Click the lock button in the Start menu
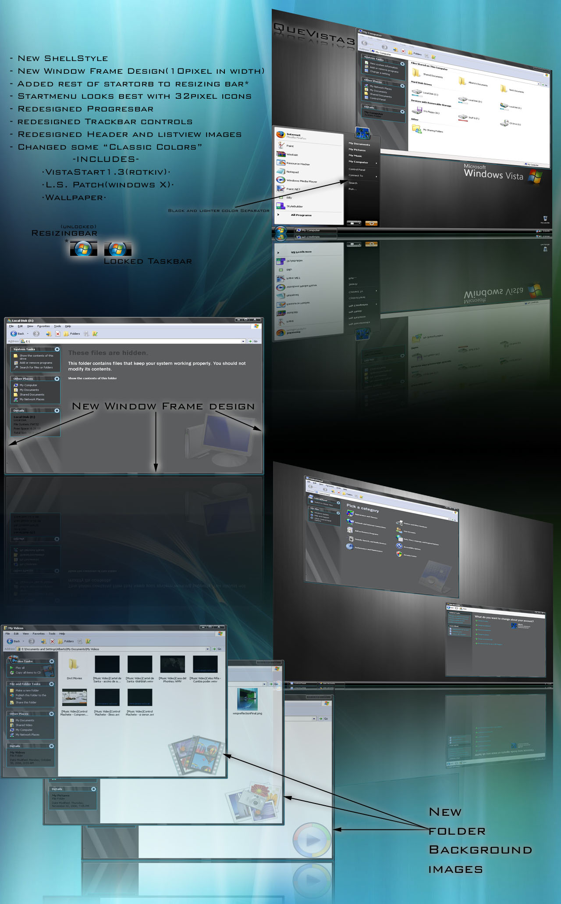The height and width of the screenshot is (904, 561). [x=353, y=223]
